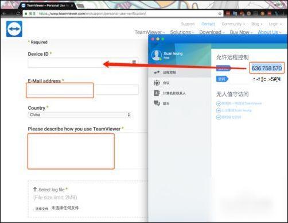The height and width of the screenshot is (223, 288).
Task: Click the blue password (密码) label tag
Action: [x=222, y=79]
